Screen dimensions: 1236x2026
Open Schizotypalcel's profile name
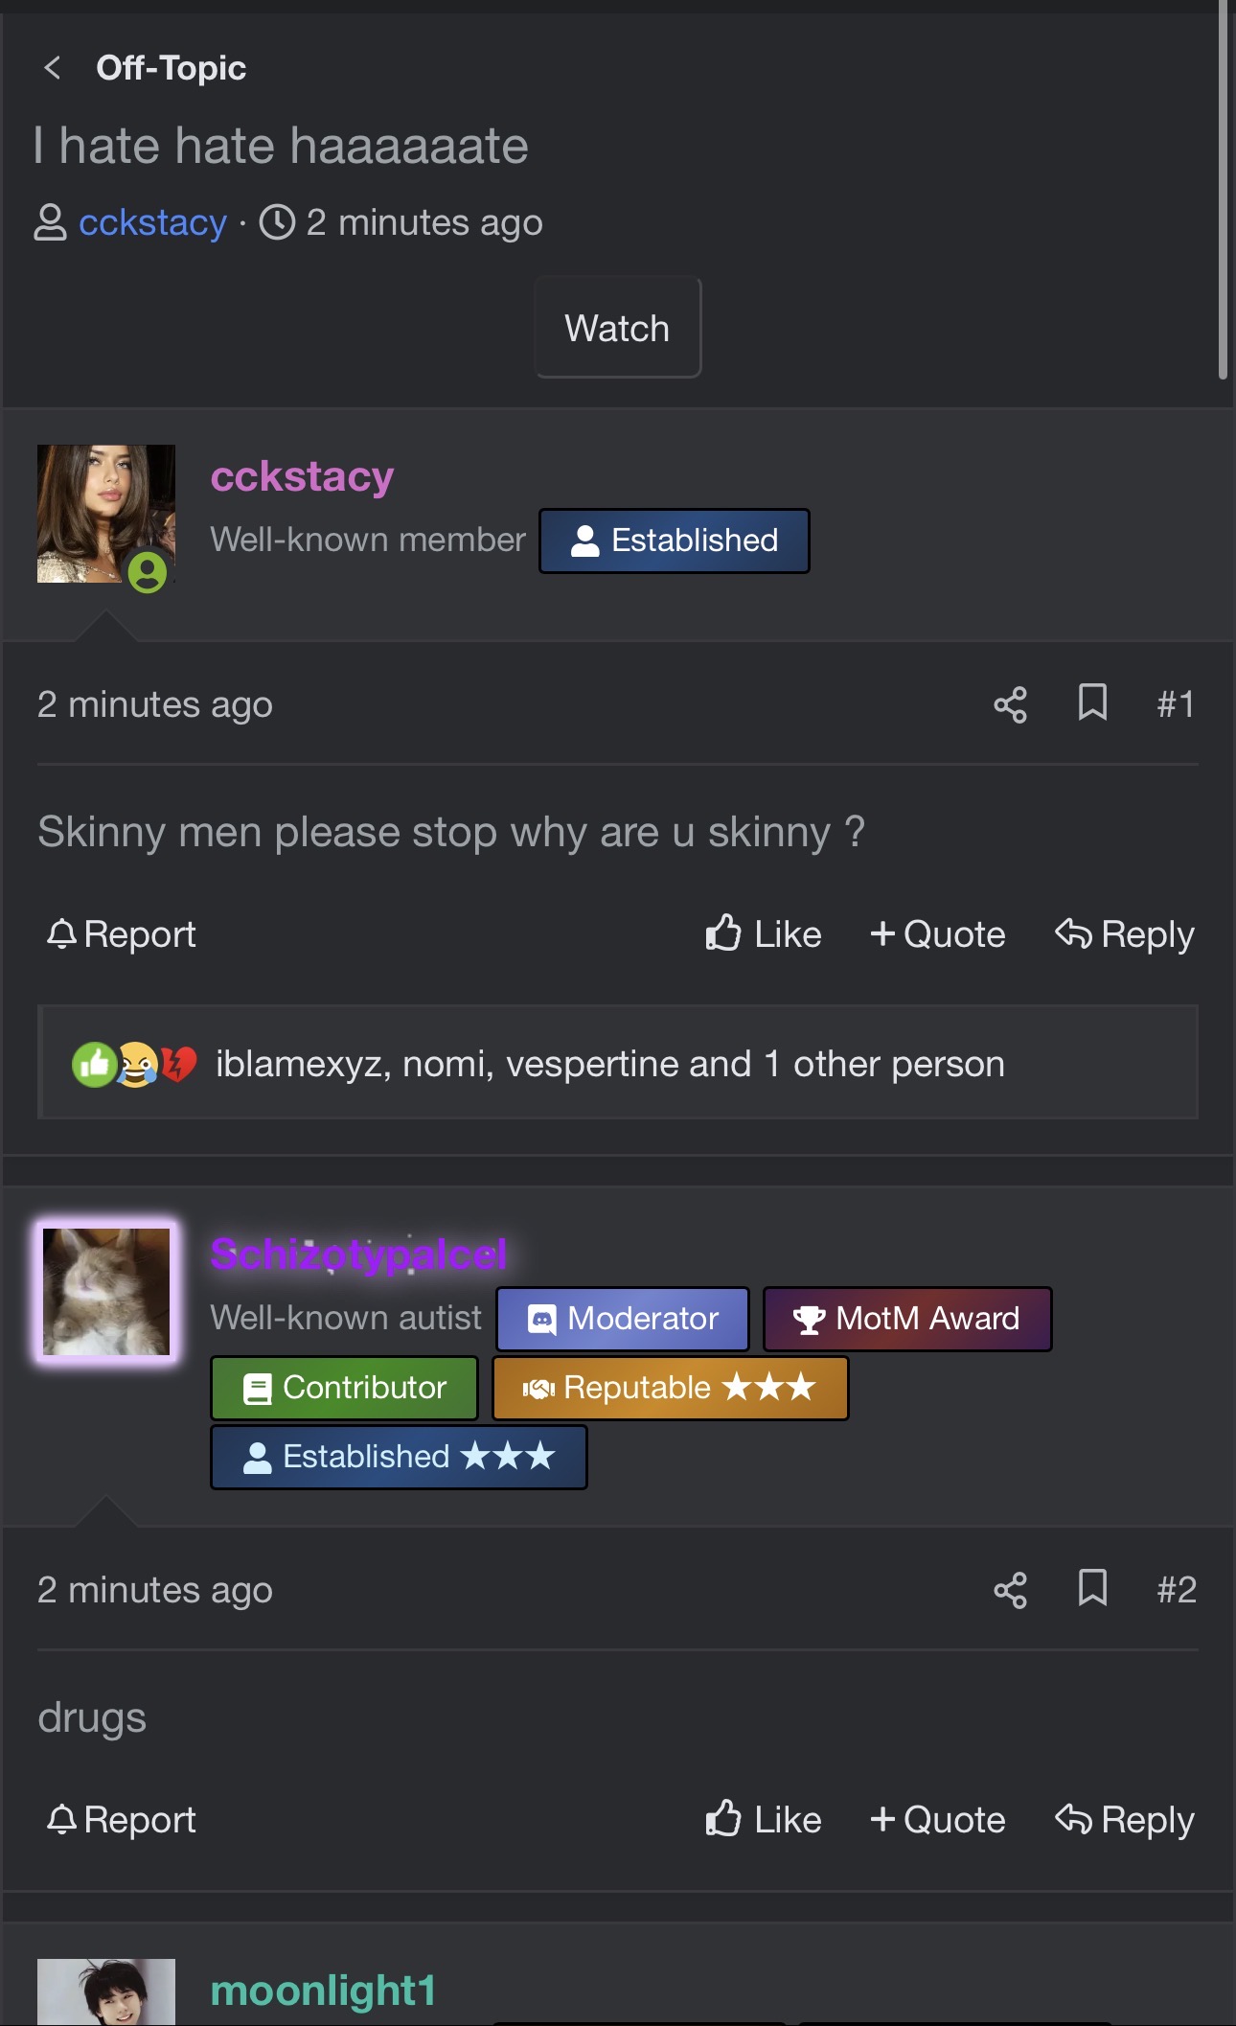(x=358, y=1254)
